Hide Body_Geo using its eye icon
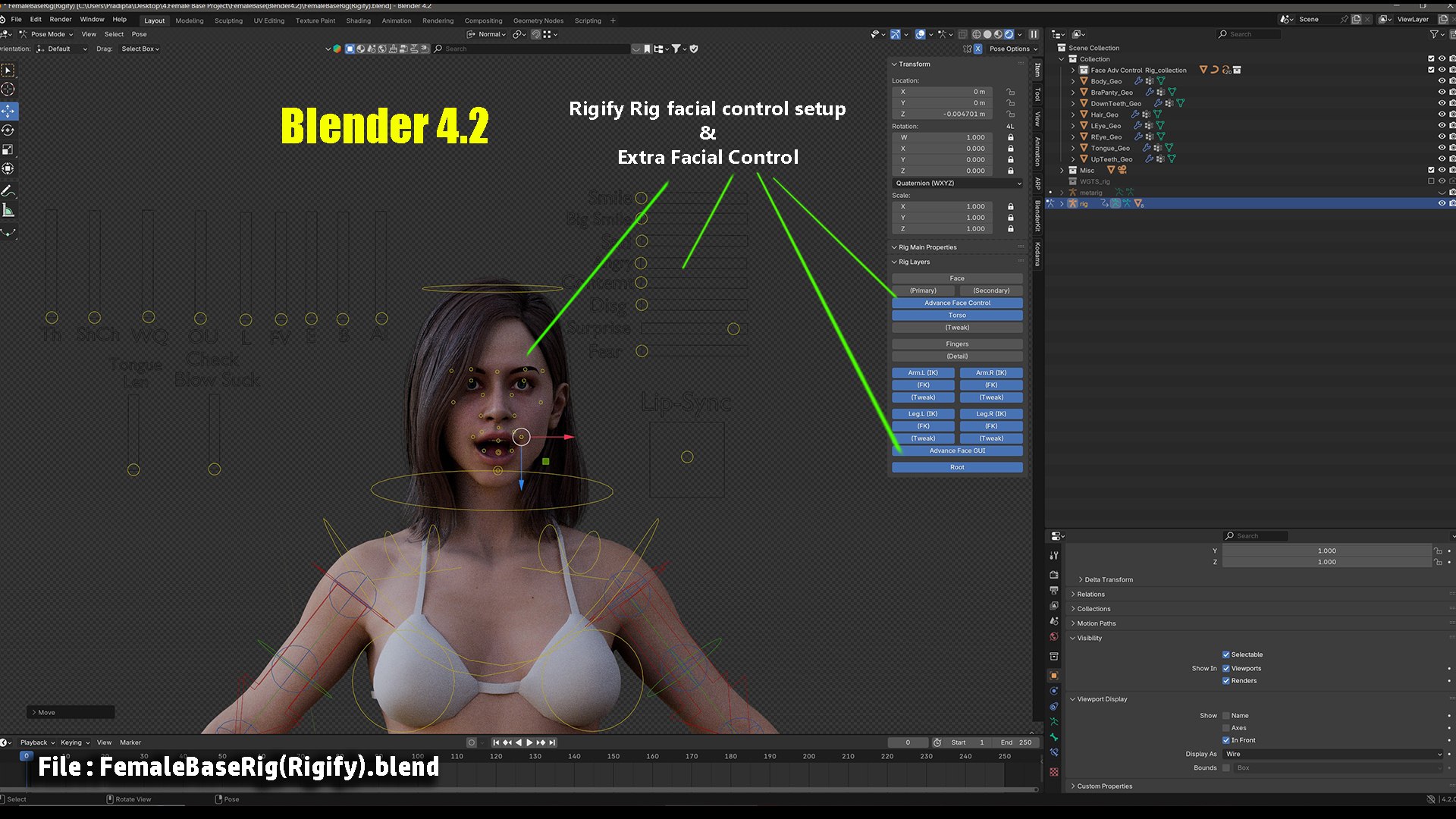 1442,81
